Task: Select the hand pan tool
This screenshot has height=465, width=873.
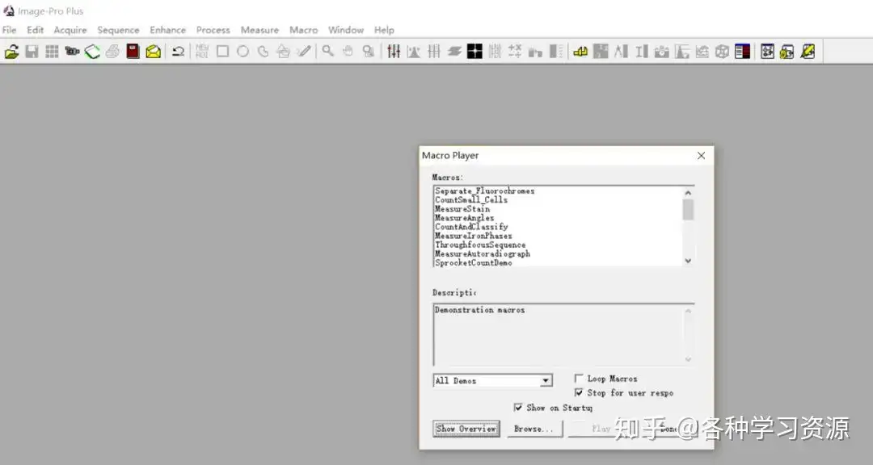Action: pyautogui.click(x=348, y=52)
